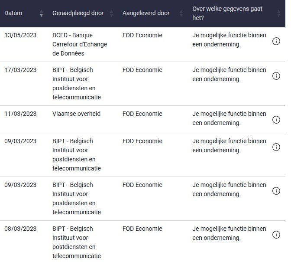
Task: Click 'Je mogelijke functie' text in 13/05/2023 row
Action: [229, 39]
